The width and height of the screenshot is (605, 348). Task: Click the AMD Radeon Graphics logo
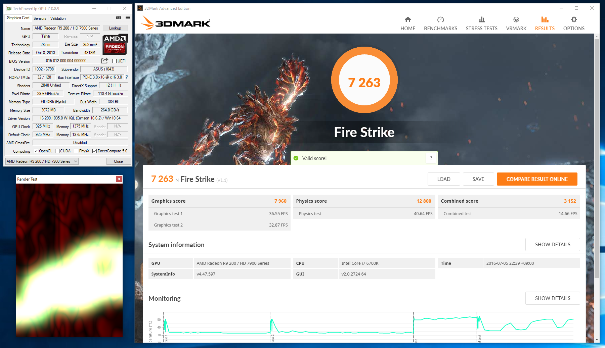coord(115,44)
